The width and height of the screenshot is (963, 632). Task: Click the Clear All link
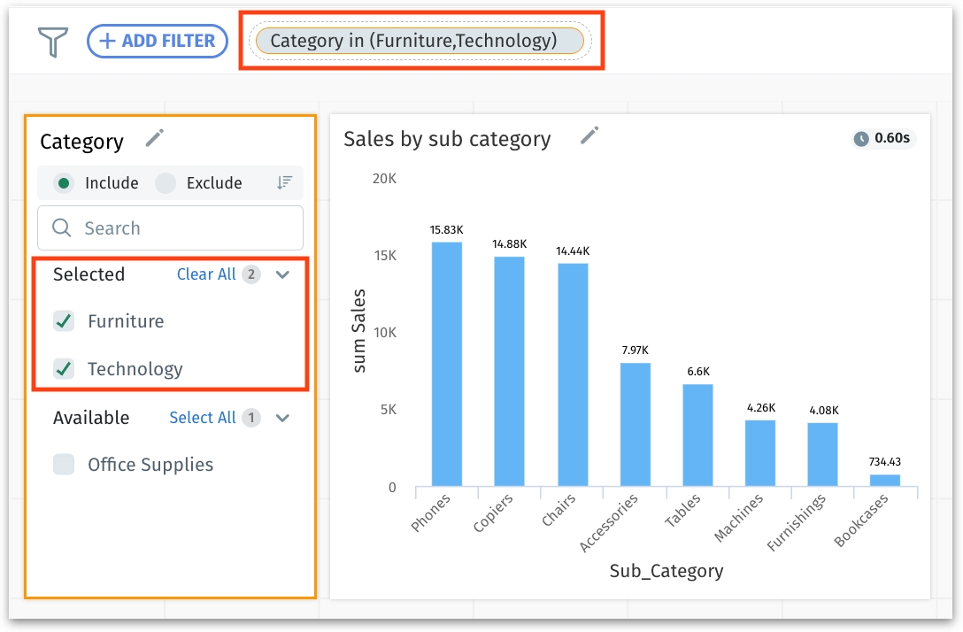point(206,274)
